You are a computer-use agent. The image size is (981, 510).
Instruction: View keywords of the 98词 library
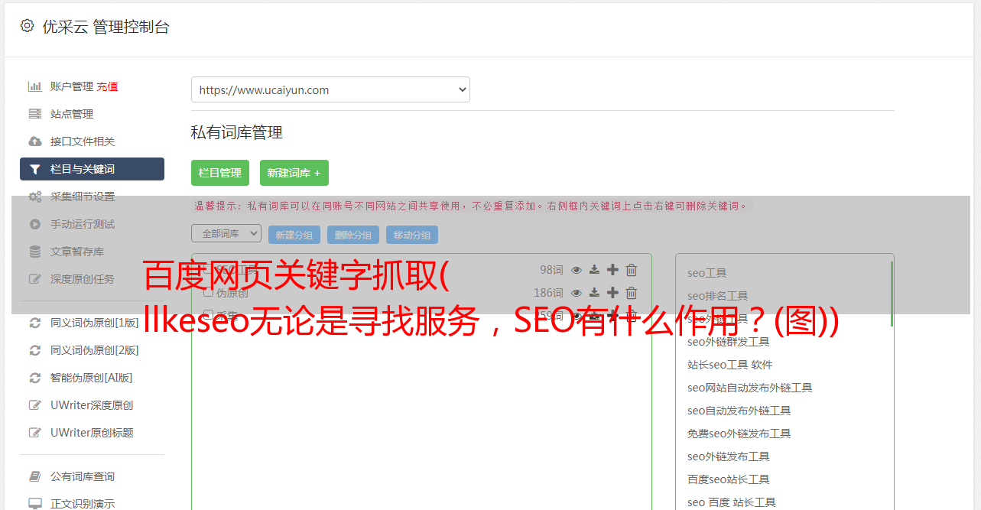point(577,270)
